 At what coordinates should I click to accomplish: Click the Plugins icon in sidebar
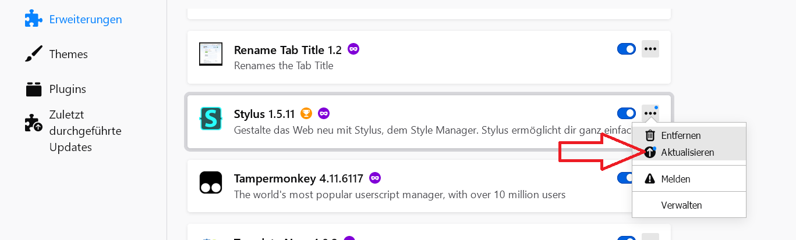pos(34,89)
